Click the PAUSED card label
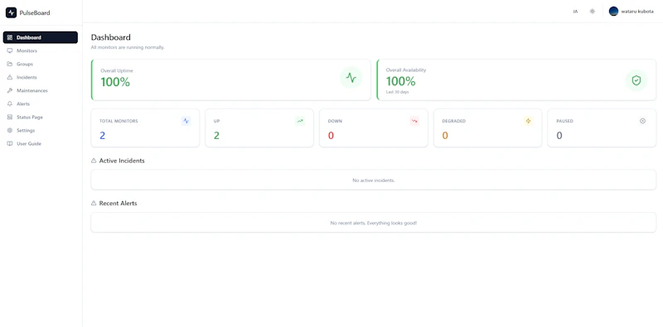The image size is (663, 327). click(x=564, y=121)
